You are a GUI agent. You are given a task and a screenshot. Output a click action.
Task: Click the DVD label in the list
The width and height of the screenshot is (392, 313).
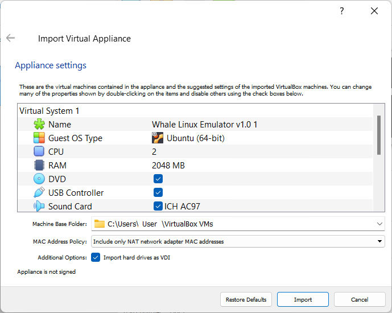pos(57,179)
